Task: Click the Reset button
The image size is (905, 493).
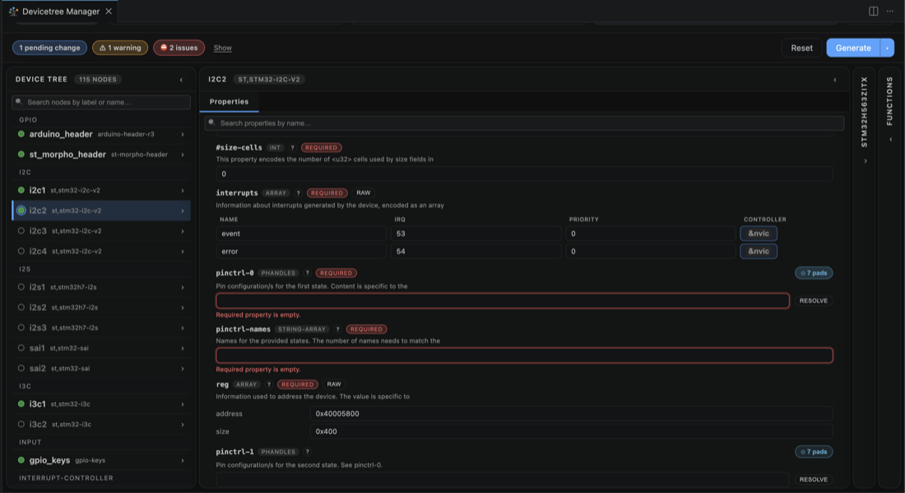Action: 801,48
